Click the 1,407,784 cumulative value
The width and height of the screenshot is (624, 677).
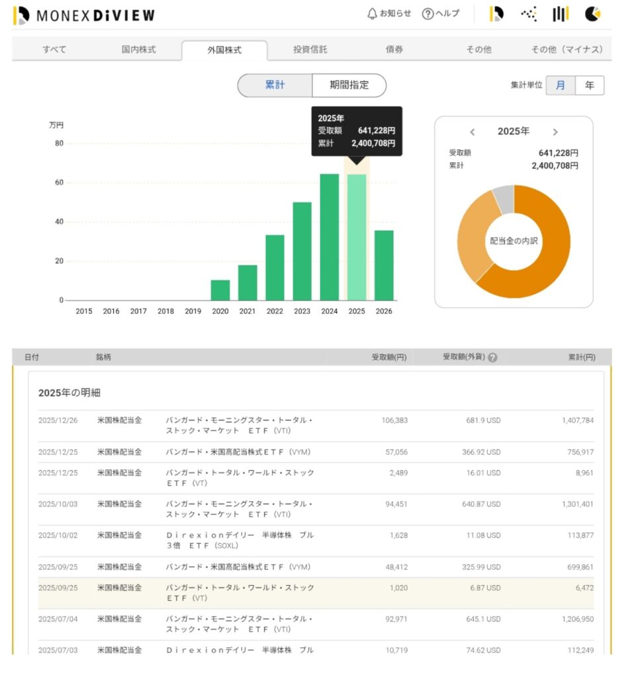coord(578,420)
